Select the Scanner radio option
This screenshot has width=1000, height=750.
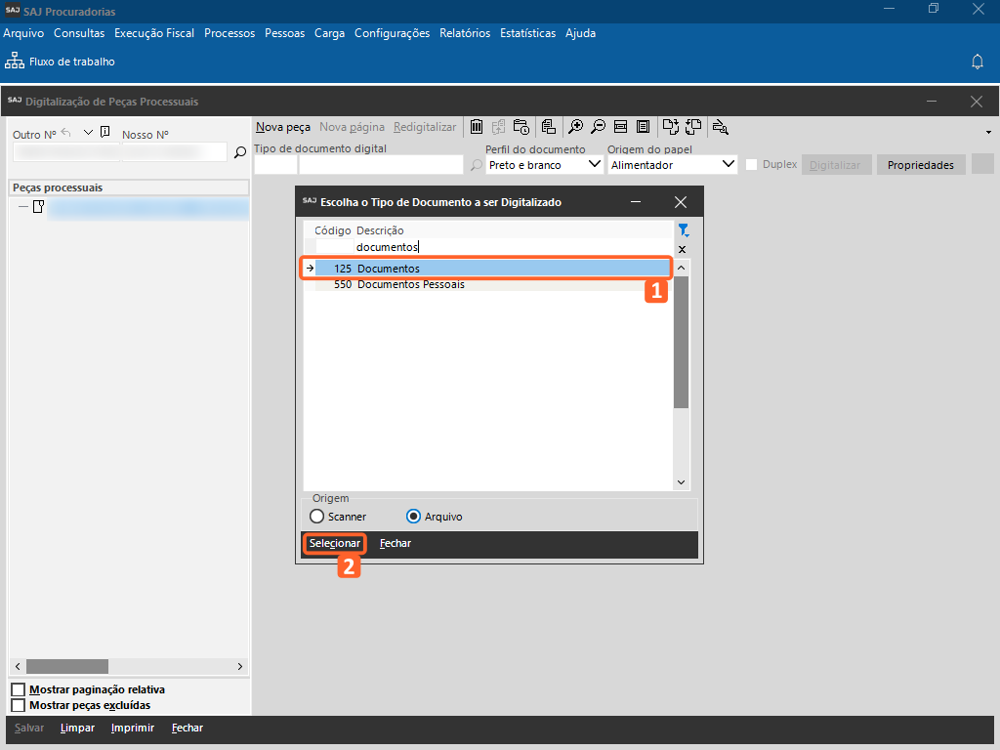tap(316, 517)
